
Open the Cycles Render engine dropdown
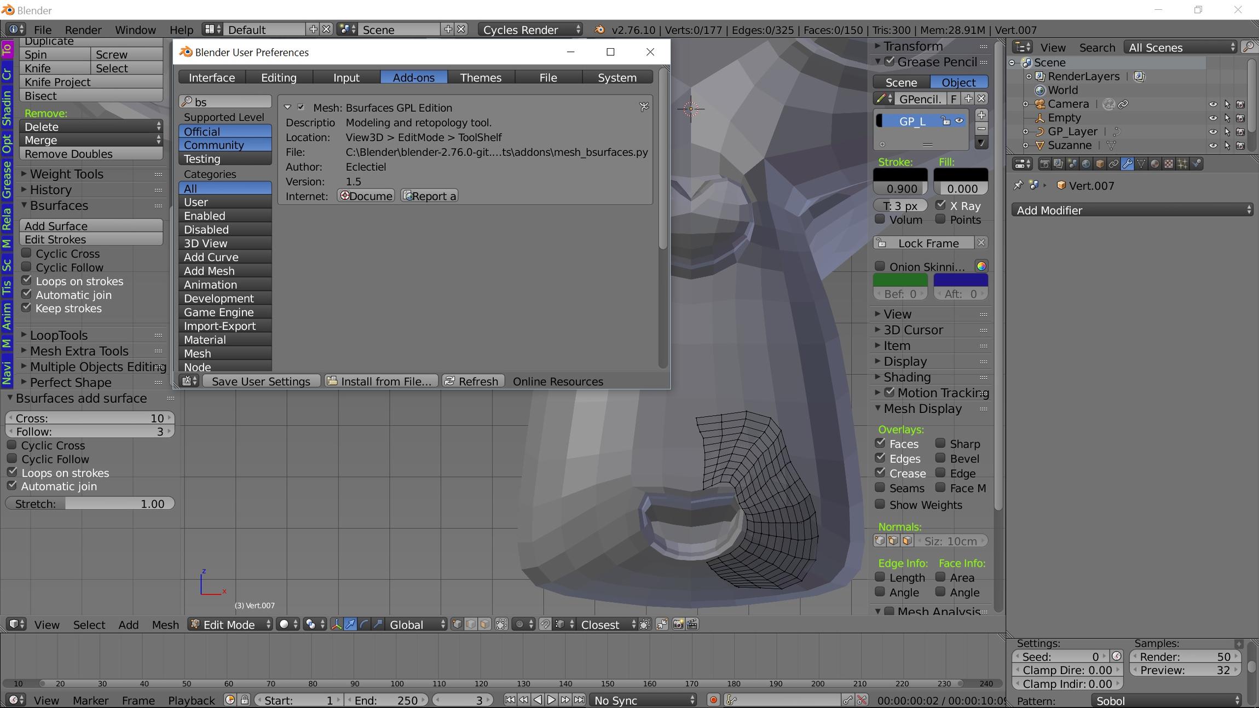(x=530, y=30)
